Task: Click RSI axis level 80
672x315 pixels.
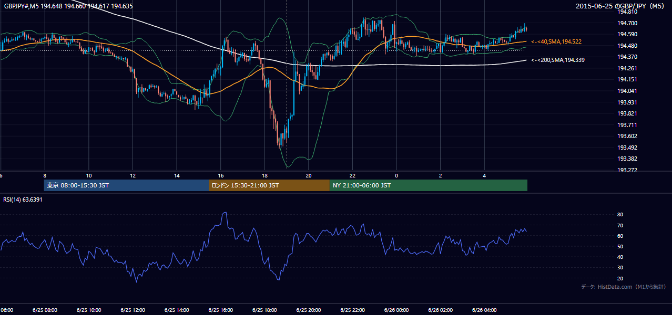Action: (620, 215)
